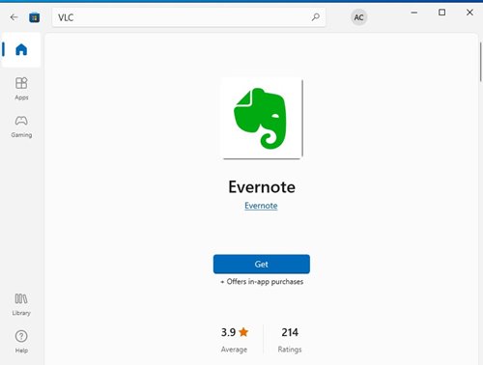Focus the search box containing VLC

point(188,17)
